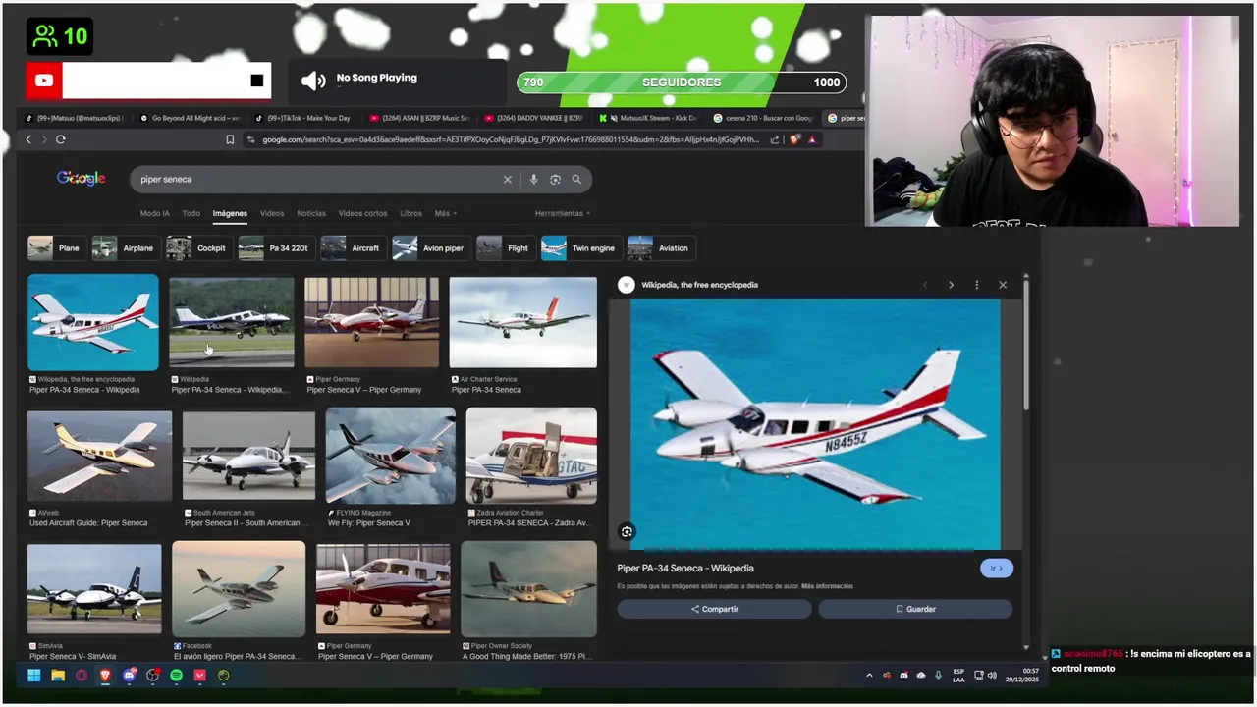Filter images by Aircraft chip
The width and height of the screenshot is (1257, 707).
352,248
